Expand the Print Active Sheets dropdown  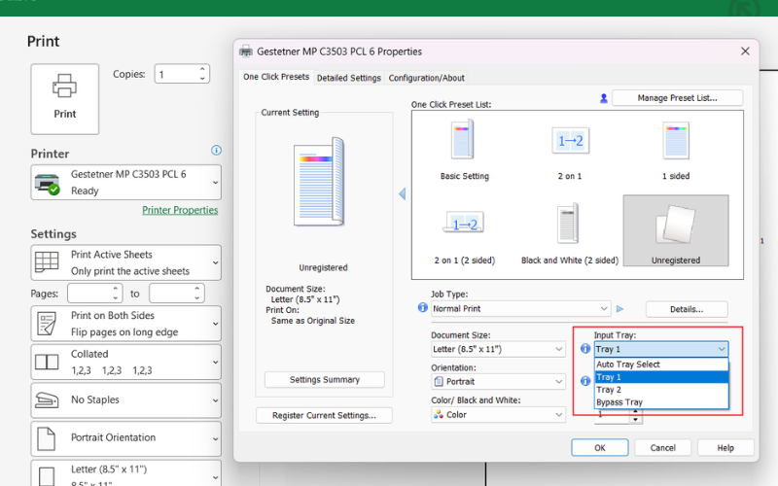pyautogui.click(x=126, y=262)
